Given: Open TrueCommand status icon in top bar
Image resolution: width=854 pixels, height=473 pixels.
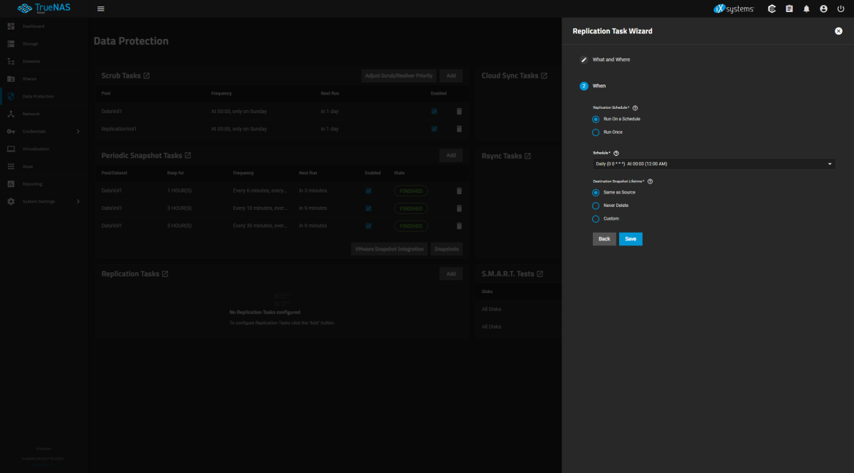Looking at the screenshot, I should pyautogui.click(x=772, y=9).
